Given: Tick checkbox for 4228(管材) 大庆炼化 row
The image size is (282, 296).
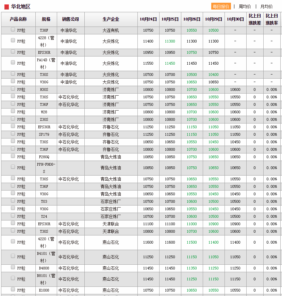Looking at the screenshot, I should (13, 40).
